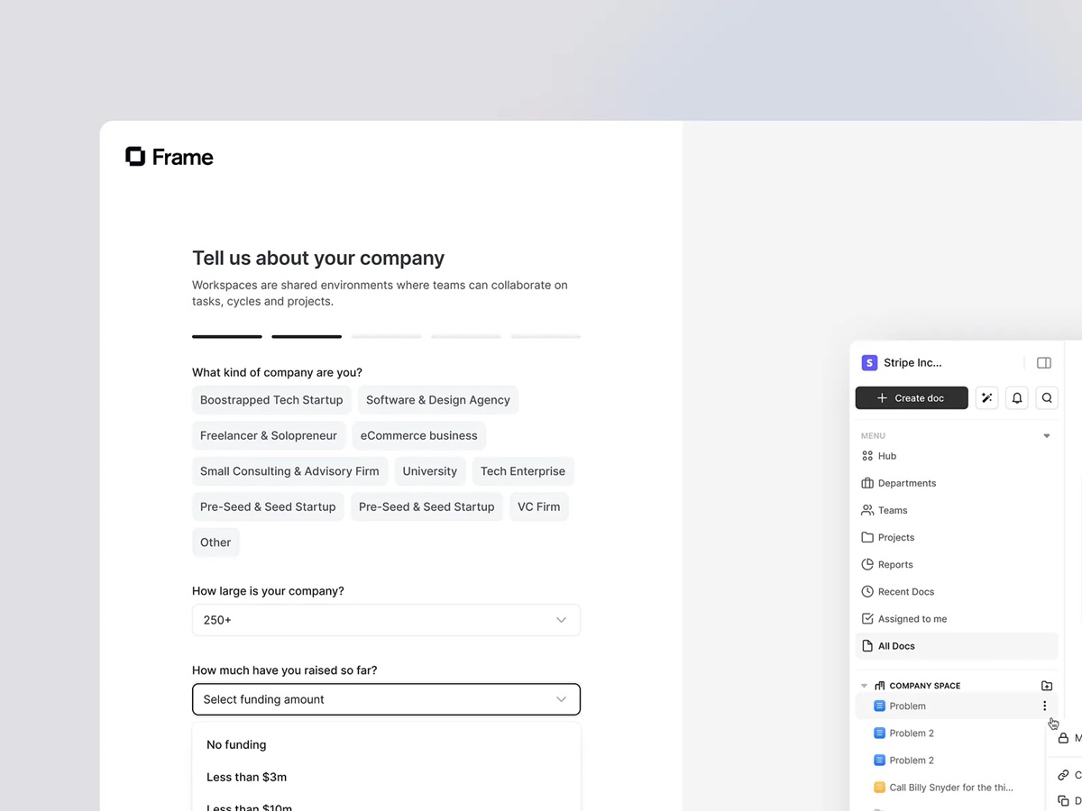Select University company type
Screen dimensions: 1082x811
coord(429,470)
